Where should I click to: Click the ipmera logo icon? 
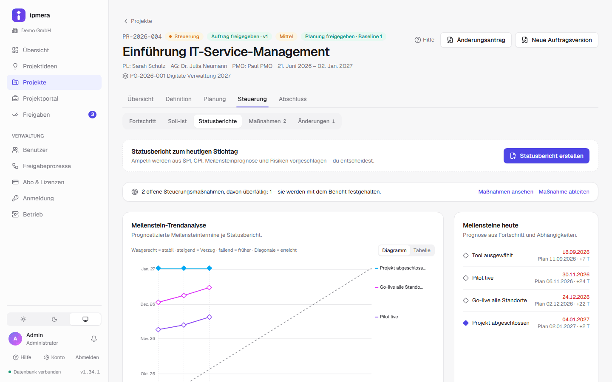[19, 15]
